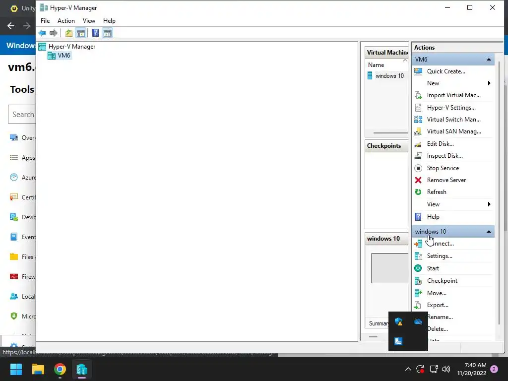
Task: Click Rename action for the VM
Action: (440, 317)
